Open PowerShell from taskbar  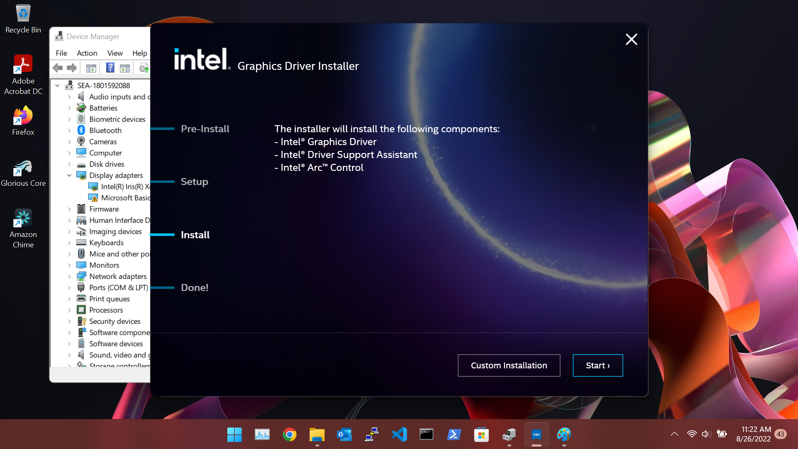454,434
